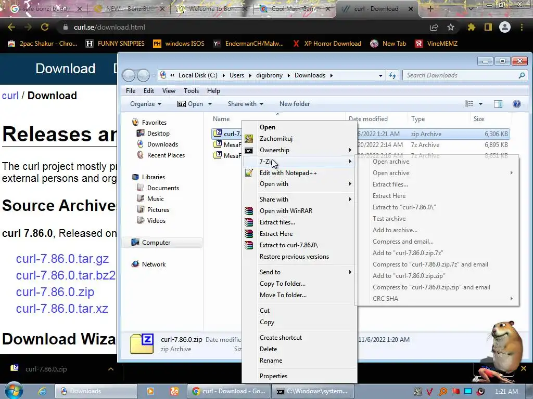This screenshot has height=399, width=533.
Task: Click the Explorer help question mark icon
Action: (x=517, y=104)
